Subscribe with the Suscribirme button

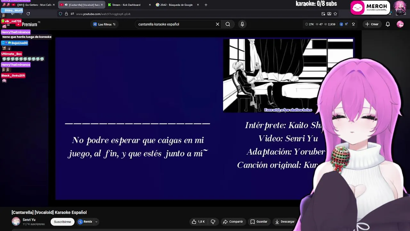pyautogui.click(x=62, y=222)
